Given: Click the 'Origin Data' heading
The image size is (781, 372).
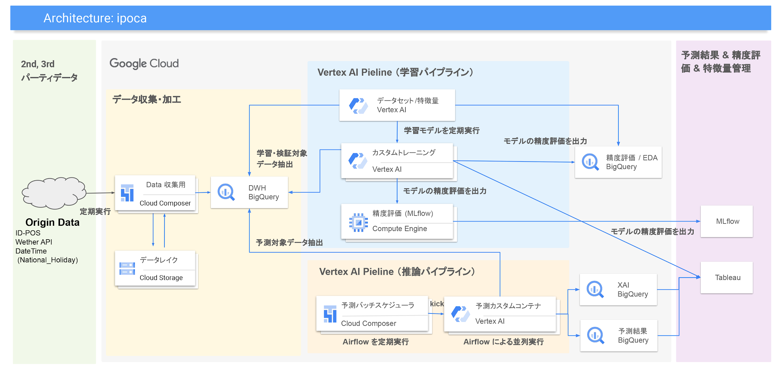Looking at the screenshot, I should pyautogui.click(x=53, y=222).
